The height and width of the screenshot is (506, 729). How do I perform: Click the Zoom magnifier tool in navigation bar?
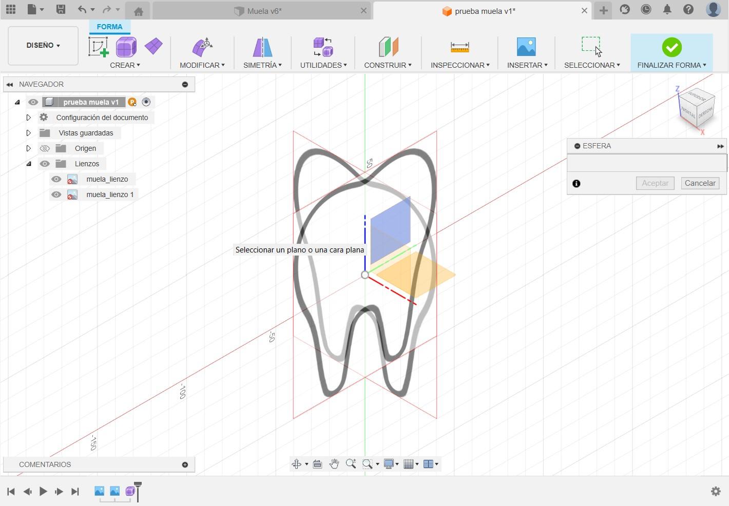351,464
